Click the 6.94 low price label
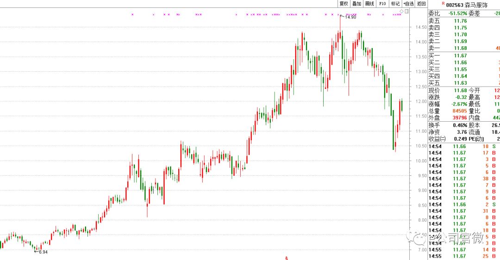 [43, 252]
